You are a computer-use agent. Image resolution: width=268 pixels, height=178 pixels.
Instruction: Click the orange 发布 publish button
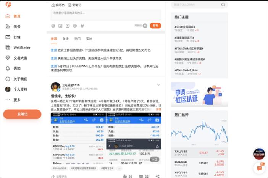coord(155,26)
